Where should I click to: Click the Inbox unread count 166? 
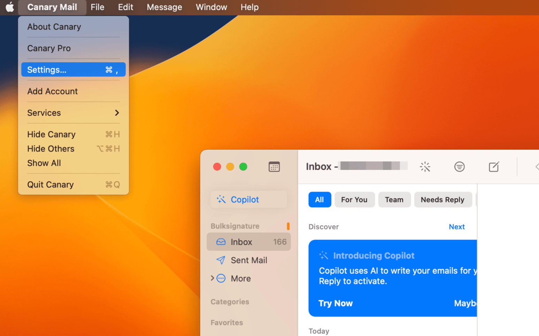click(x=280, y=242)
